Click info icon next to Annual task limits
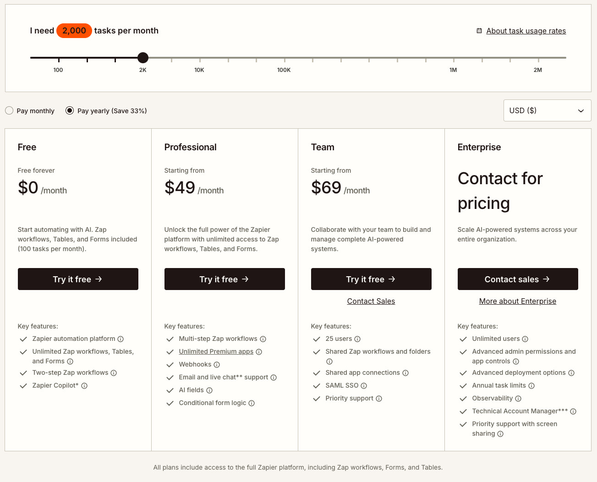 (531, 386)
